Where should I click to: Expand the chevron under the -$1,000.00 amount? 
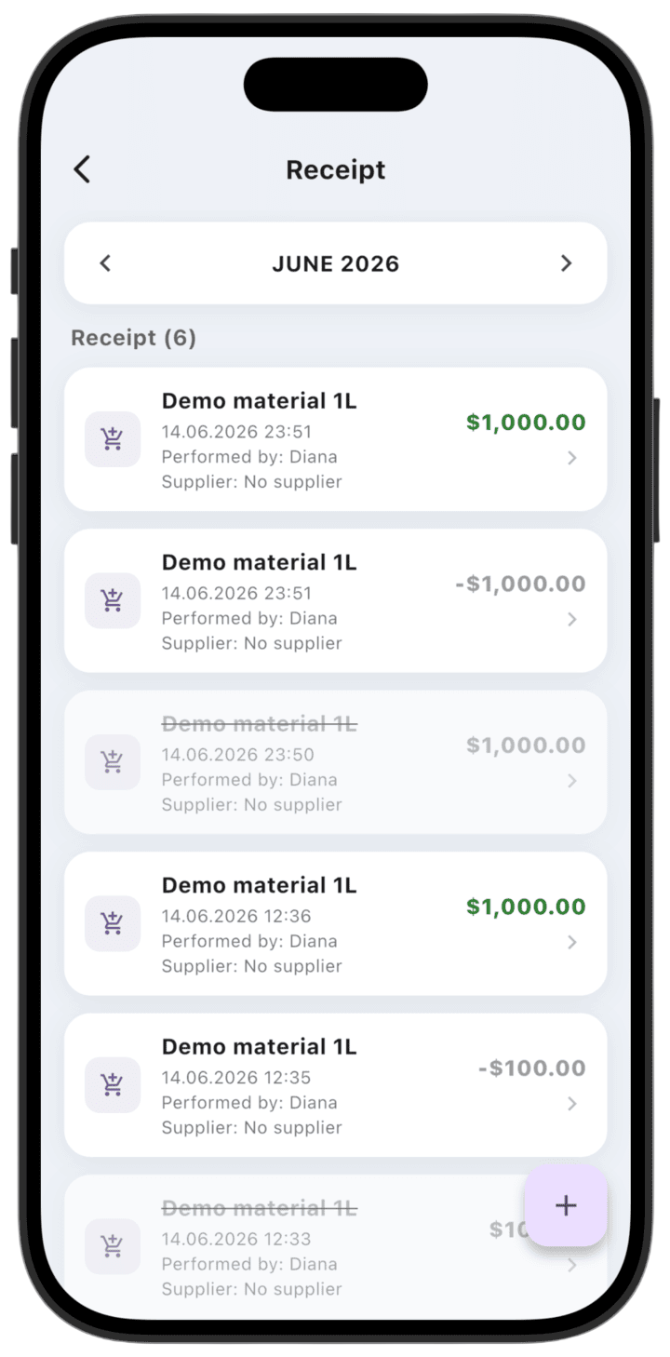(x=572, y=620)
